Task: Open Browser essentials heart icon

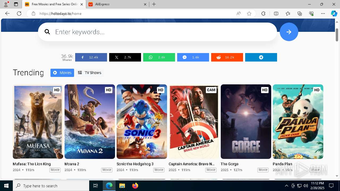Action: tap(311, 14)
